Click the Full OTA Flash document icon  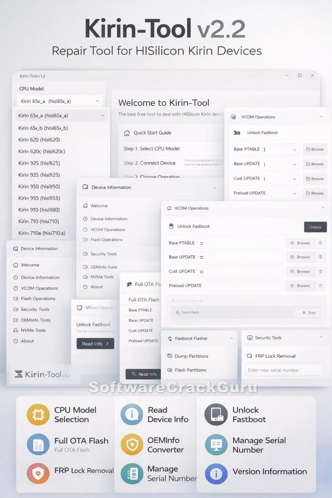pos(38,445)
